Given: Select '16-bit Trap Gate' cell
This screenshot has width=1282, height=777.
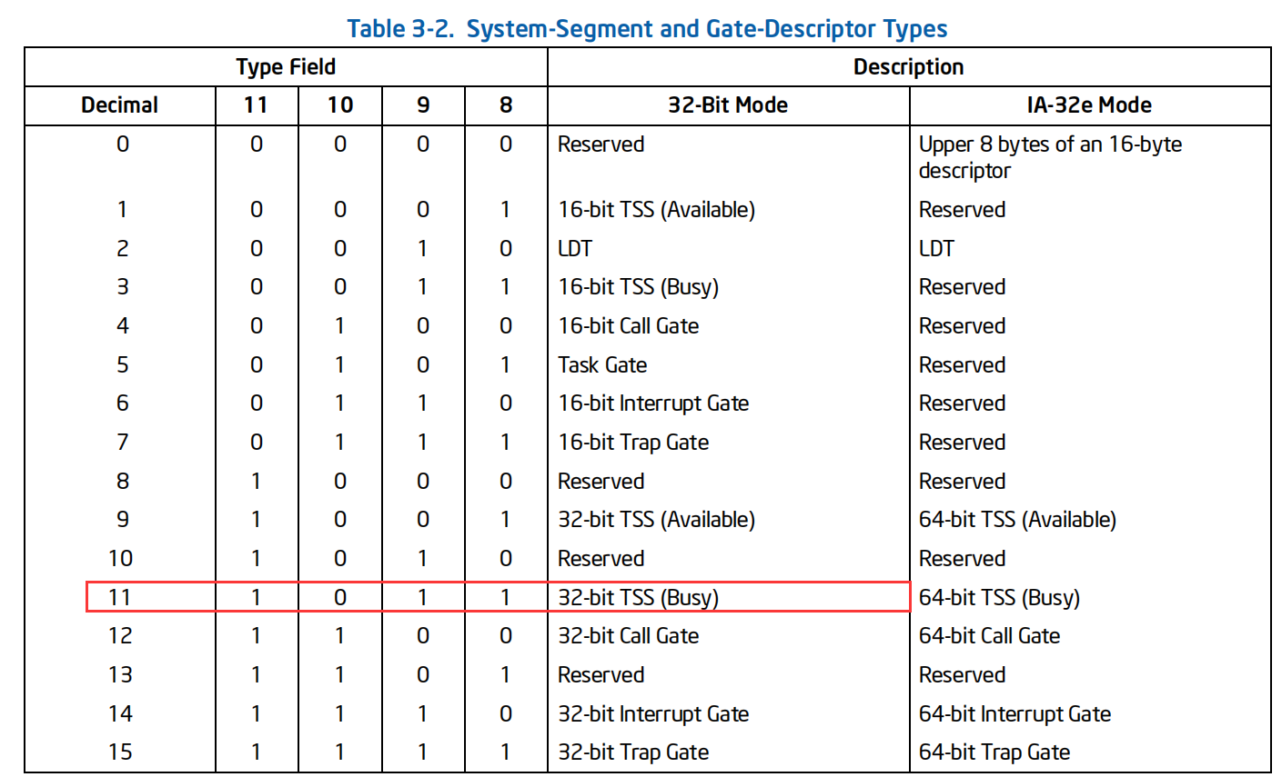Looking at the screenshot, I should tap(633, 443).
